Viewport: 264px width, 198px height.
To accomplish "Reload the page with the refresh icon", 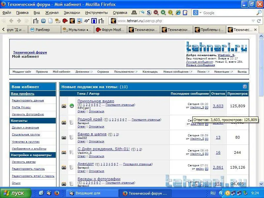I will (259, 21).
